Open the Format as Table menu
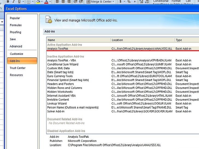Screen dimensions: 199x149 click(176, 2)
